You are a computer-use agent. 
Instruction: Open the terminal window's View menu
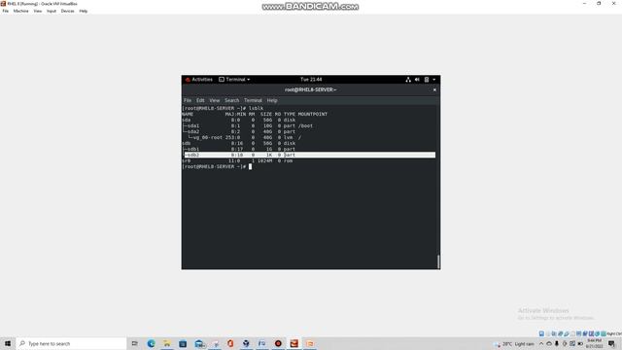pyautogui.click(x=215, y=100)
